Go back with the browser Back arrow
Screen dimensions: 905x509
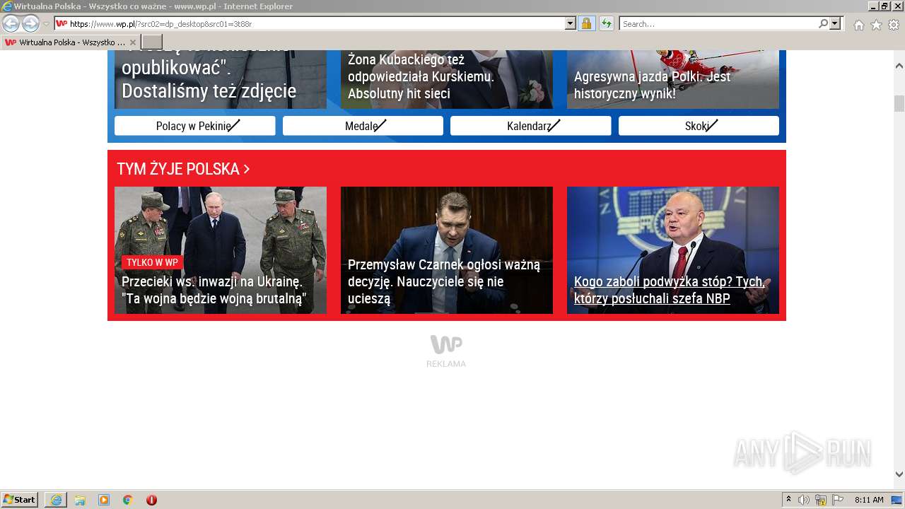click(x=11, y=23)
